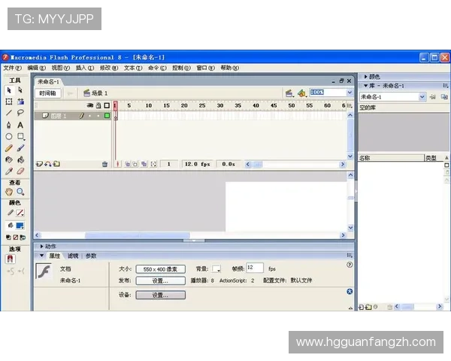This screenshot has width=451, height=361.
Task: Select the Brush tool
Action: click(x=20, y=148)
